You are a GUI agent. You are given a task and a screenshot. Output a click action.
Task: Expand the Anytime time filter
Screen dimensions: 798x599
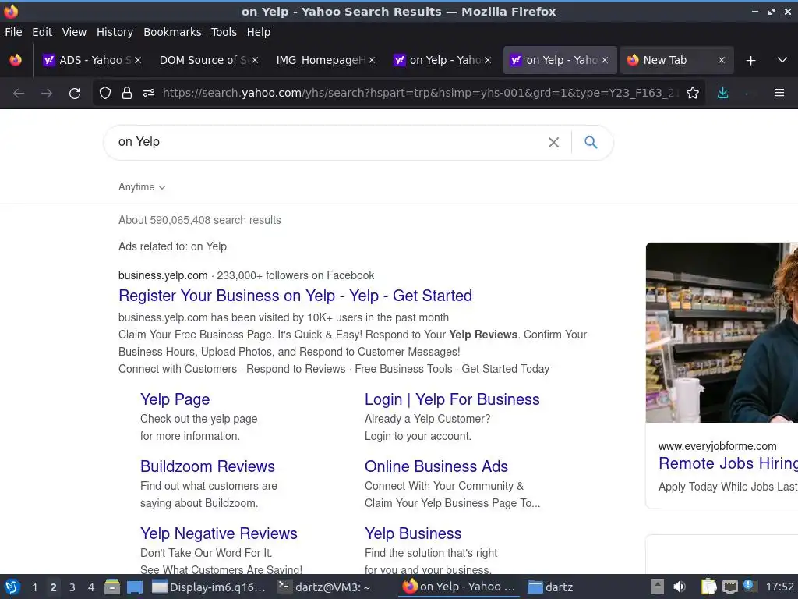pyautogui.click(x=142, y=187)
